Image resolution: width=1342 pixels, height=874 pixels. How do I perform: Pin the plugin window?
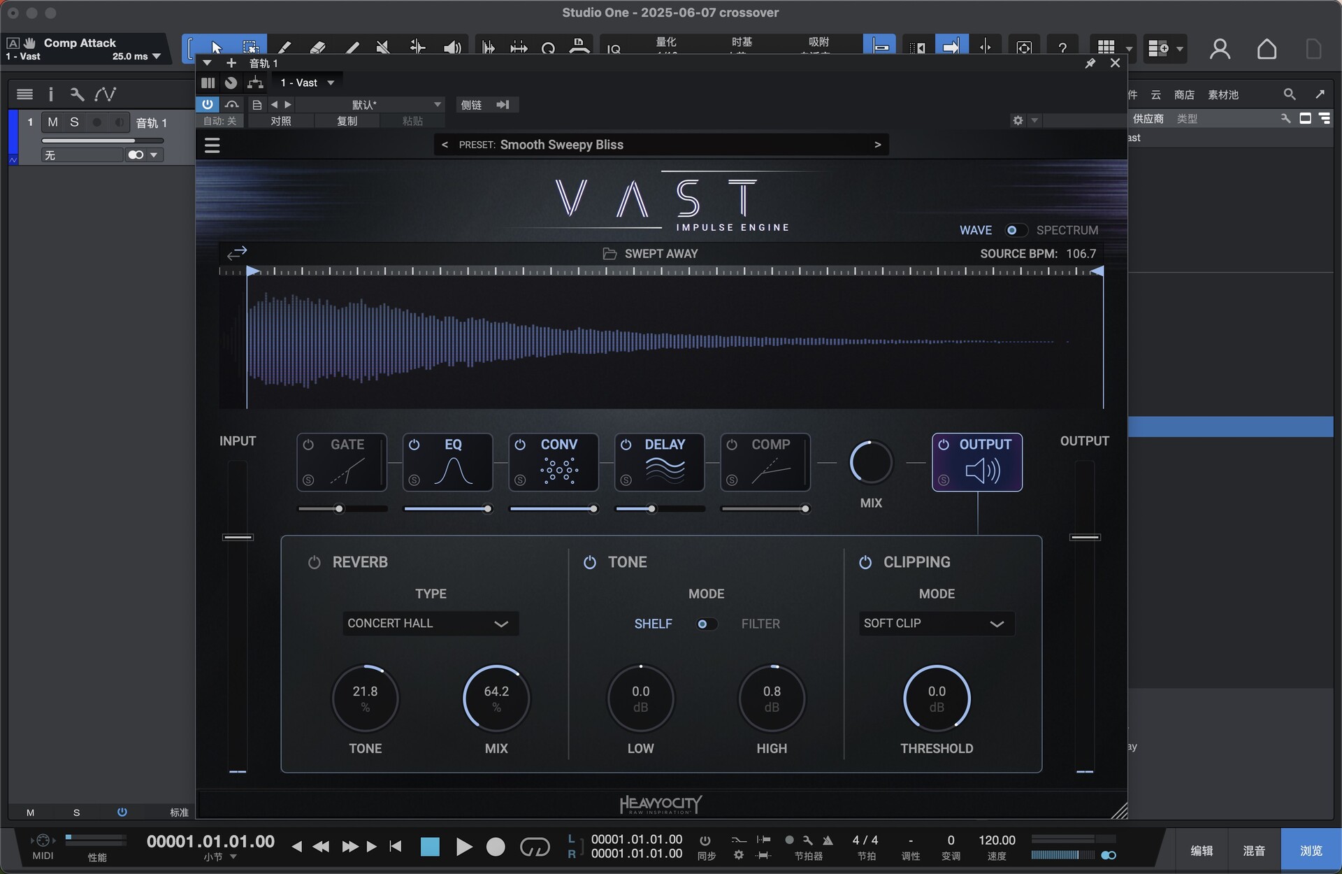coord(1090,63)
